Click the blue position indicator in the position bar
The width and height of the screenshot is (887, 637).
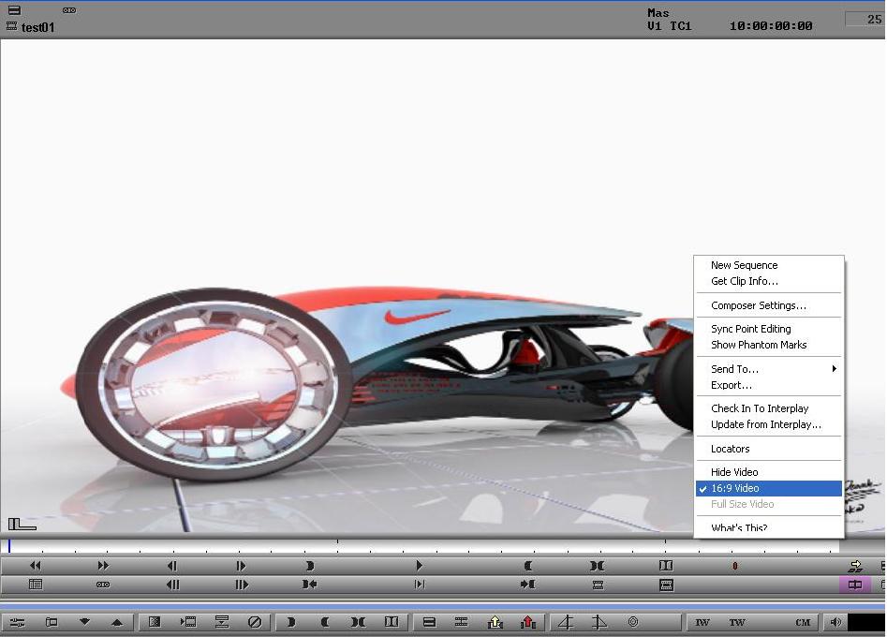pos(9,546)
